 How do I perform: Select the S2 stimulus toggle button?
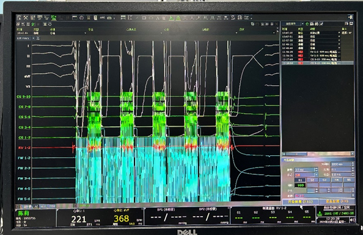(x=312, y=180)
